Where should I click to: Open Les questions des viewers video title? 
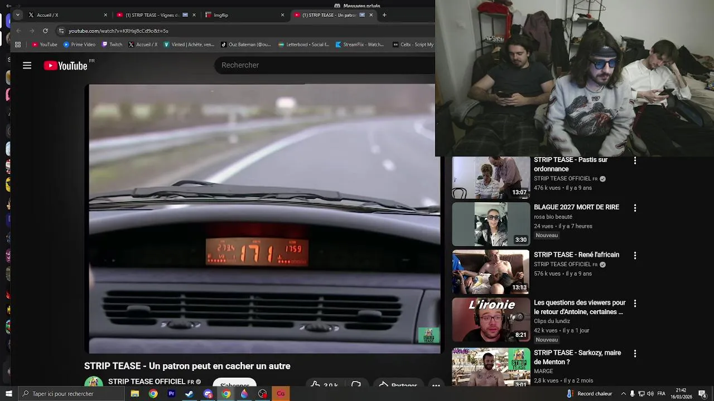580,307
